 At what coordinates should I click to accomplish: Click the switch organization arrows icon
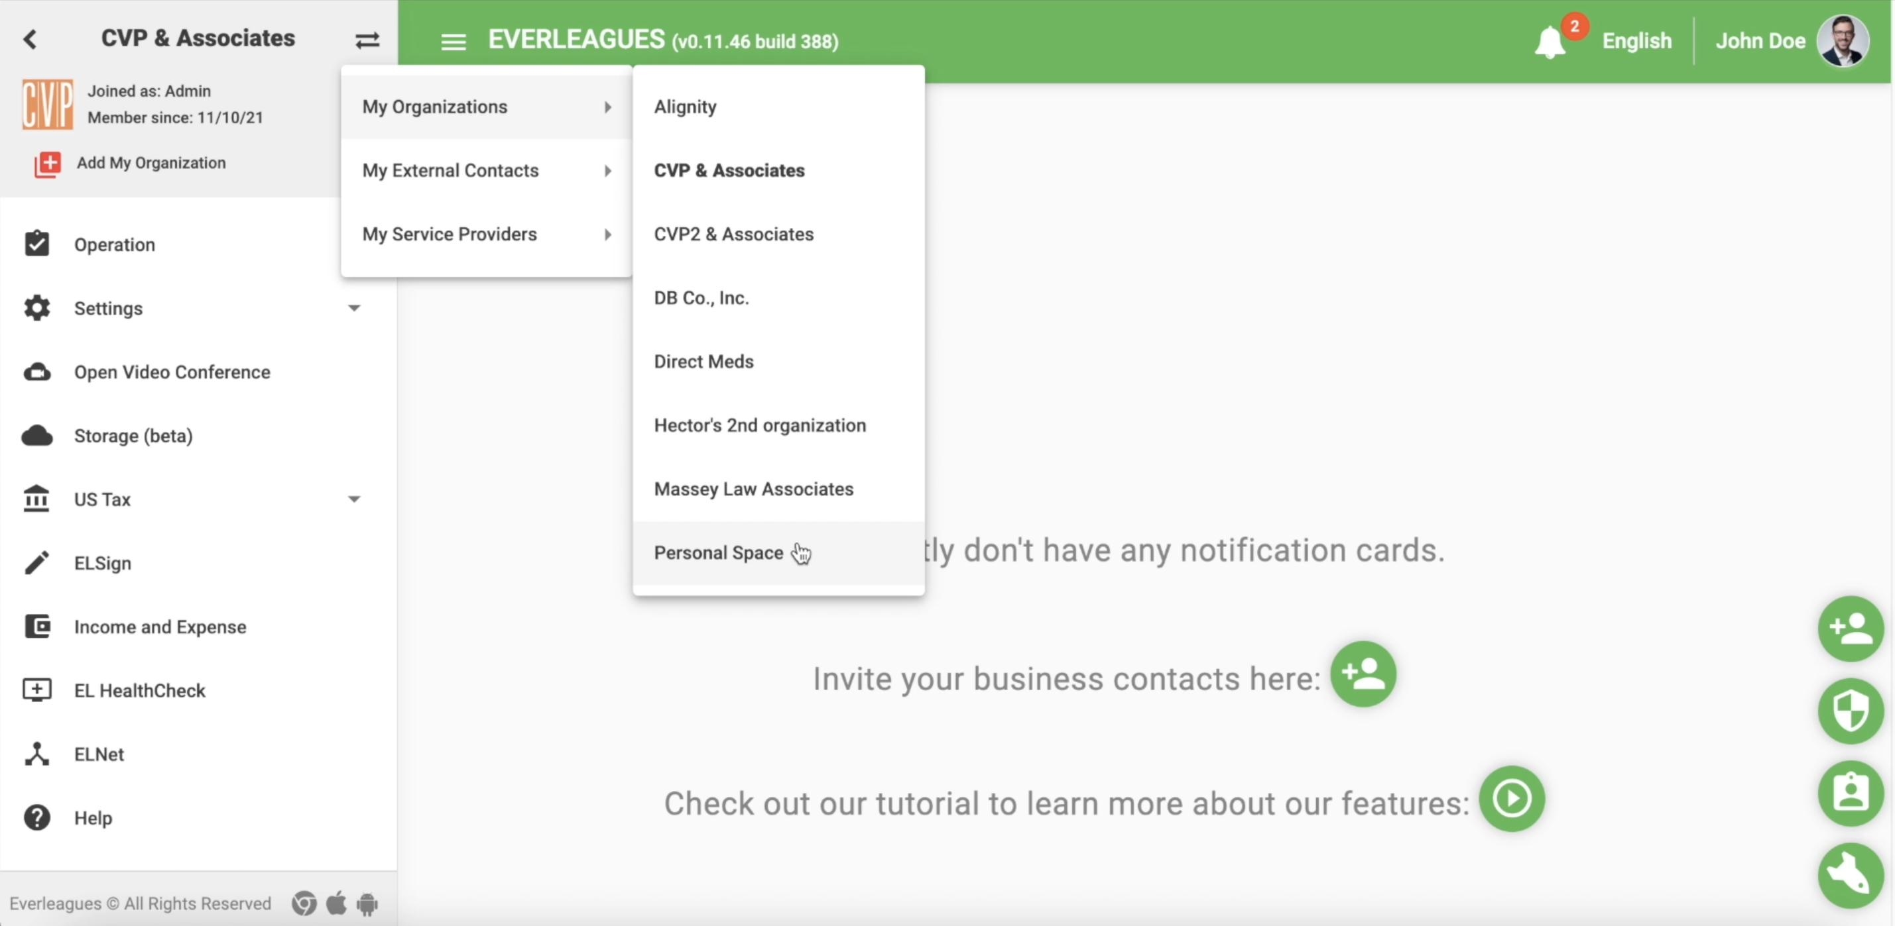point(367,40)
